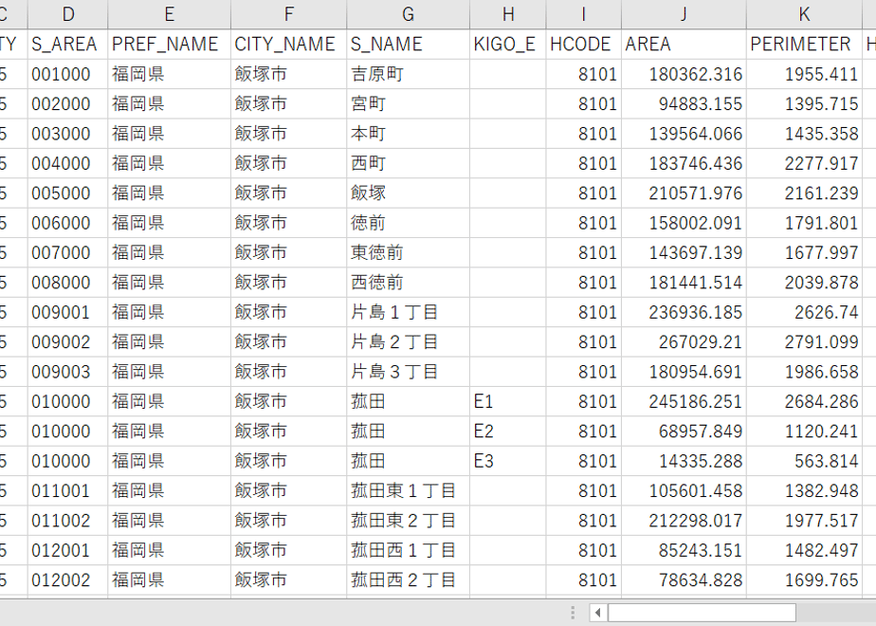This screenshot has width=876, height=626.
Task: Click the AREA header cell
Action: [684, 45]
